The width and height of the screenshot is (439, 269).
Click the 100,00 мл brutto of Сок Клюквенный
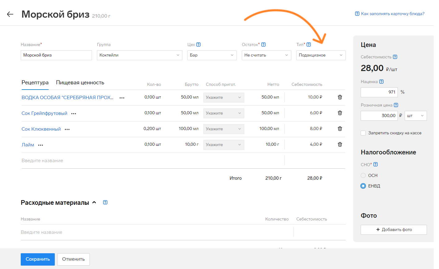189,128
